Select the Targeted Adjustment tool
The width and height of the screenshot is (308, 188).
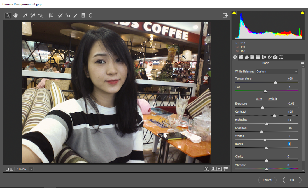[x=41, y=15]
